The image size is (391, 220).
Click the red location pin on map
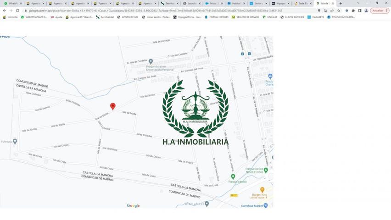[x=113, y=106]
